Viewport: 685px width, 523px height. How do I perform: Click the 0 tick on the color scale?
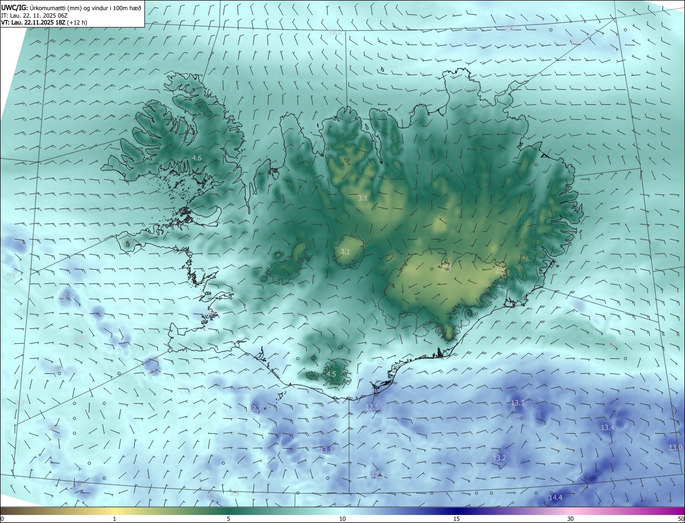[2, 519]
